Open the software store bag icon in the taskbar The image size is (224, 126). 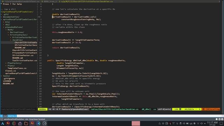click(20, 124)
